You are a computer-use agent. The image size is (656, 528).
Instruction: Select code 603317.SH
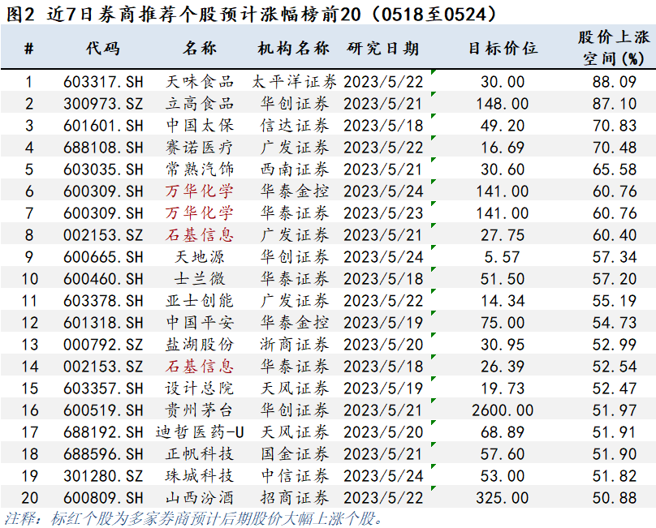tap(103, 82)
